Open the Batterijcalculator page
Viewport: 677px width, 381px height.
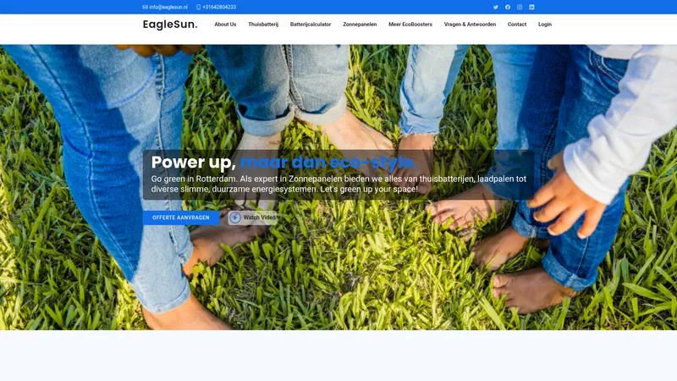pos(311,25)
